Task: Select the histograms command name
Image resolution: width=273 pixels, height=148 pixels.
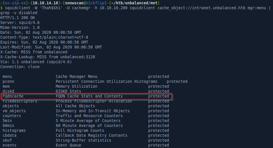Action: (x=14, y=130)
